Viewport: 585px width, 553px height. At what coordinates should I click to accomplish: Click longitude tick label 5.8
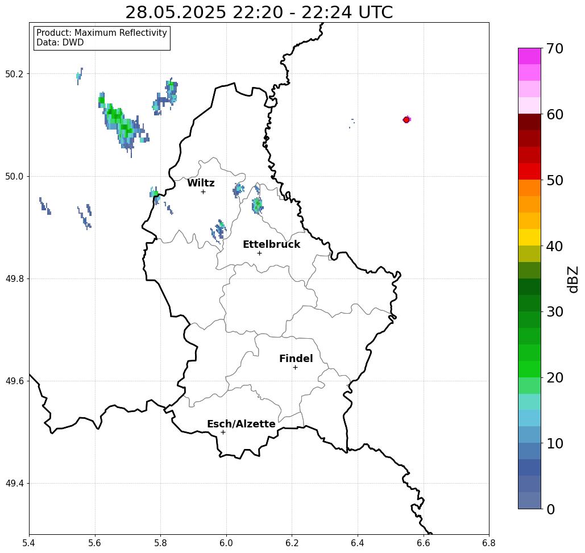point(160,543)
